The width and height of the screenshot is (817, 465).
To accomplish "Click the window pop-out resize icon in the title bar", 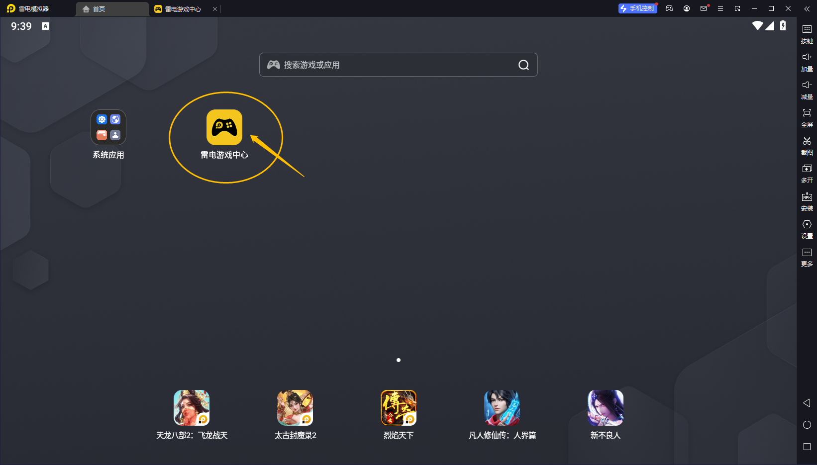I will click(x=737, y=8).
